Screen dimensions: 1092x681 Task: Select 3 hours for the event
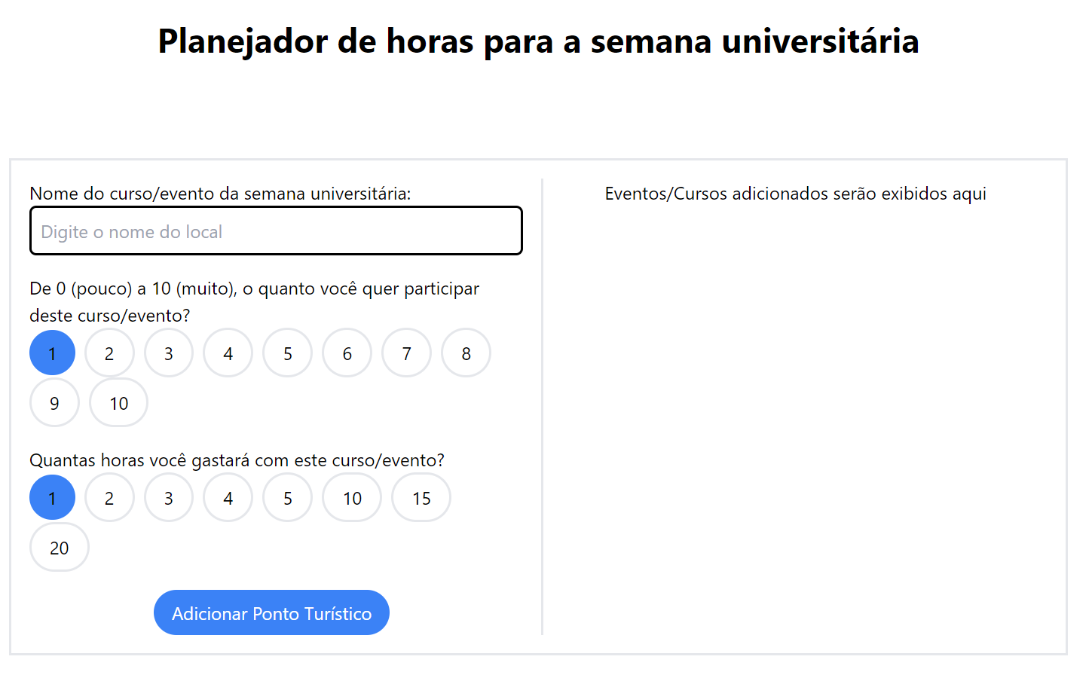tap(168, 497)
